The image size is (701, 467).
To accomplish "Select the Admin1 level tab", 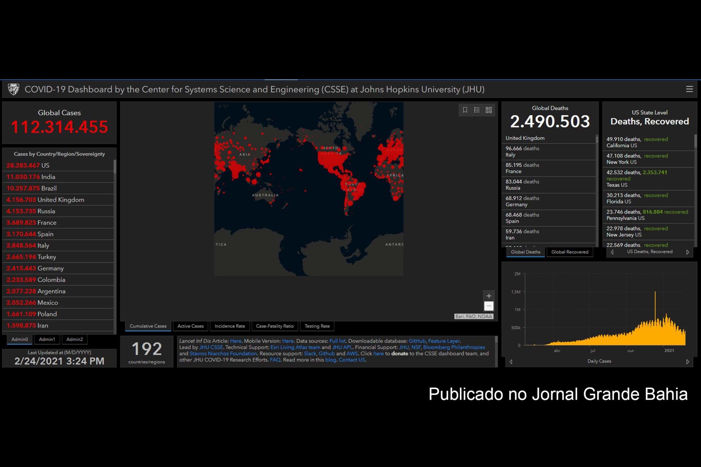I will tap(47, 339).
